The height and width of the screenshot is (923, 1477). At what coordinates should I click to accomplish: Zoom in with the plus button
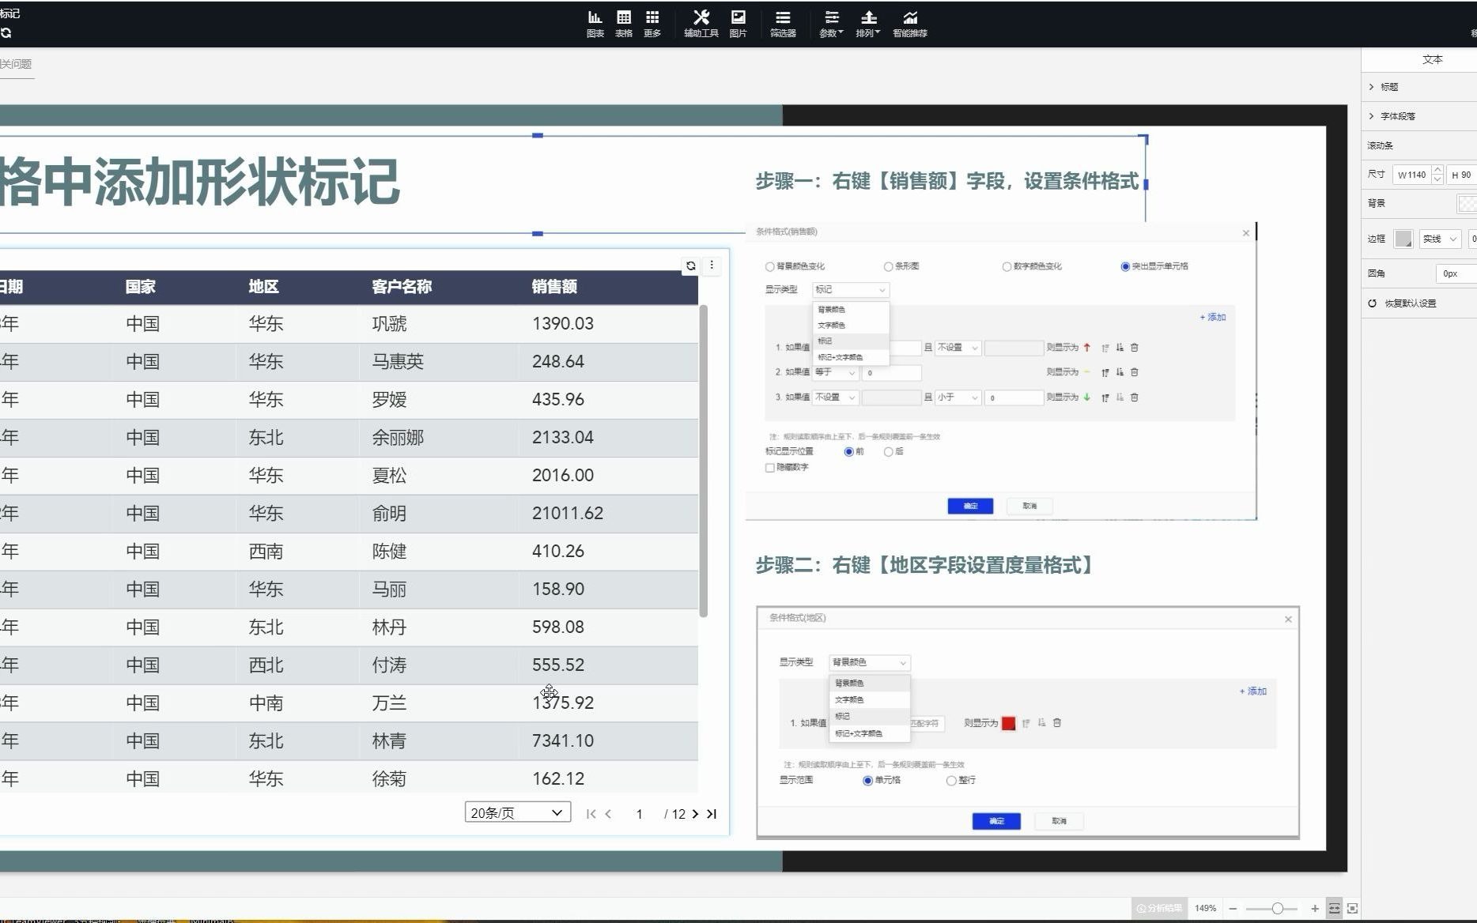click(x=1315, y=909)
